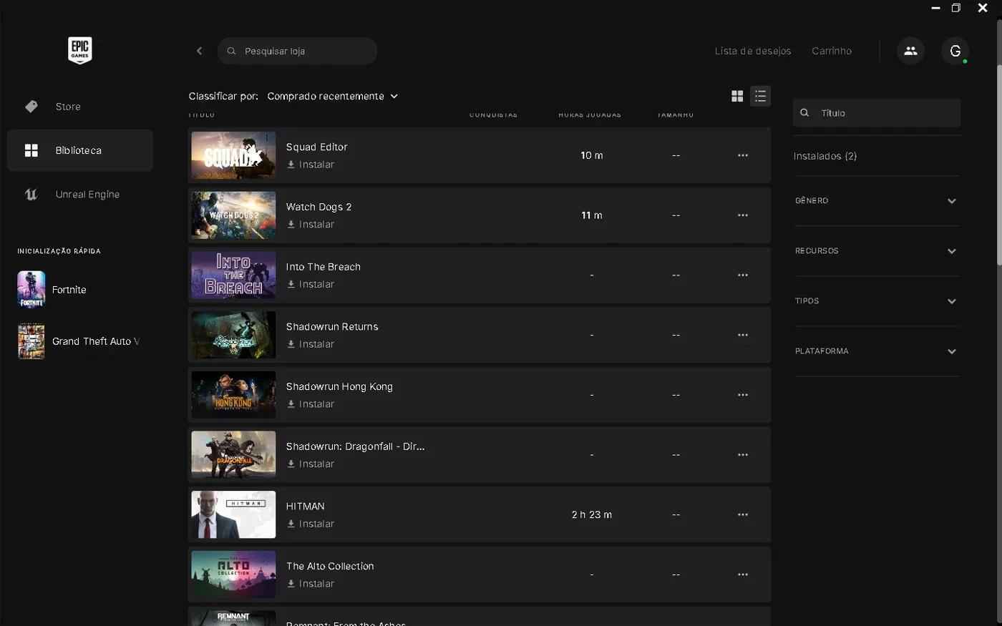
Task: Open more options for Squad Editor
Action: point(743,155)
